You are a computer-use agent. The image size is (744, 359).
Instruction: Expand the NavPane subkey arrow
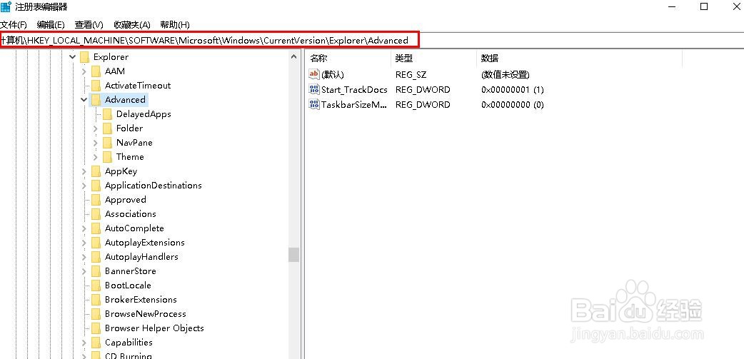(96, 143)
